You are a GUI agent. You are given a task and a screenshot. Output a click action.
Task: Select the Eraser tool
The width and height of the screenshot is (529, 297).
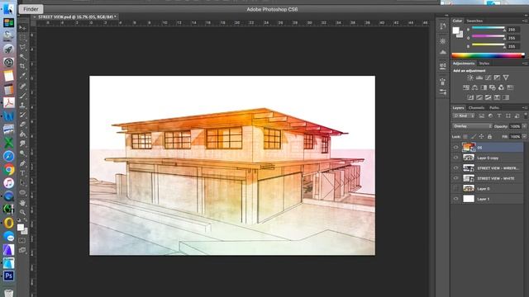(x=22, y=125)
